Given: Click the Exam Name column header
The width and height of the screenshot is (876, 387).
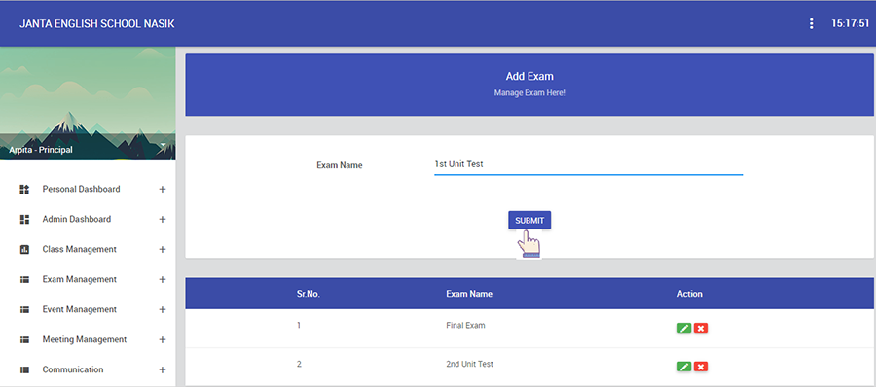Looking at the screenshot, I should click(469, 294).
